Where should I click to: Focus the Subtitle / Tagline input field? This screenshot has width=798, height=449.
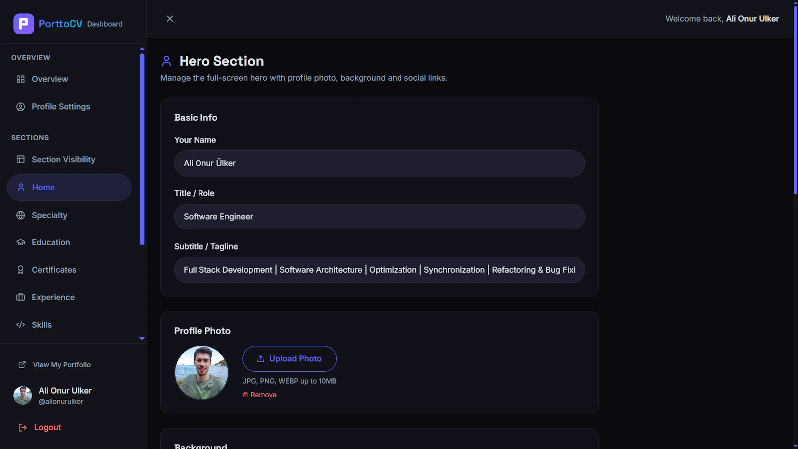pyautogui.click(x=379, y=270)
